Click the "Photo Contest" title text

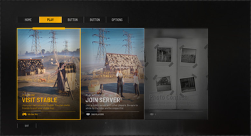point(168,97)
